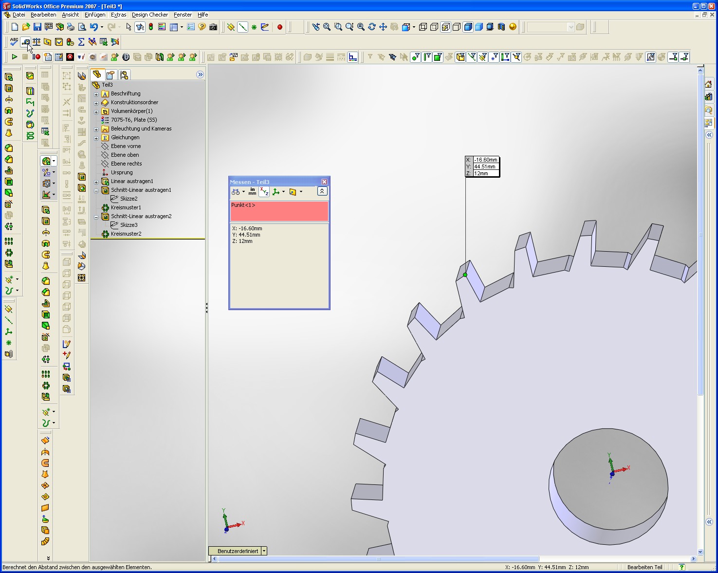Click the rebuild traffic light icon
Image resolution: width=718 pixels, height=573 pixels.
(x=151, y=27)
